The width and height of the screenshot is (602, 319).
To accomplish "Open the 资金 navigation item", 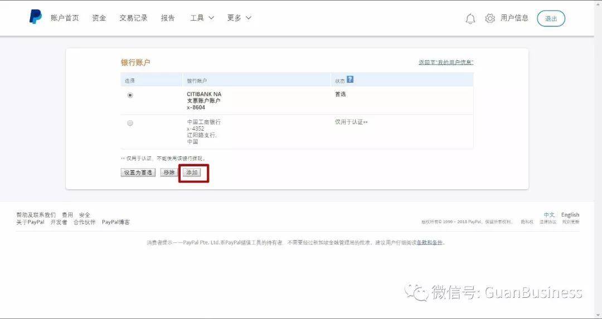I will (99, 18).
